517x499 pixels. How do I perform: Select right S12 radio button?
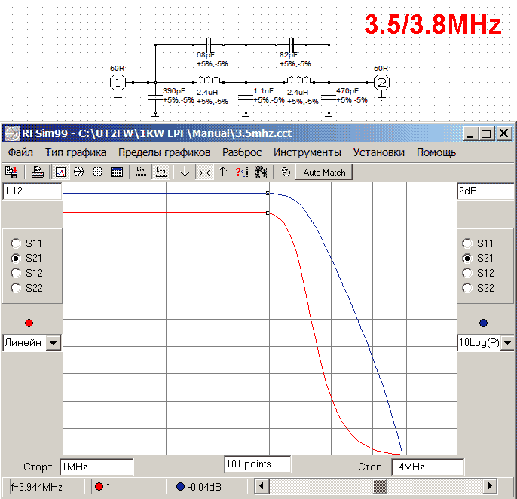point(467,273)
